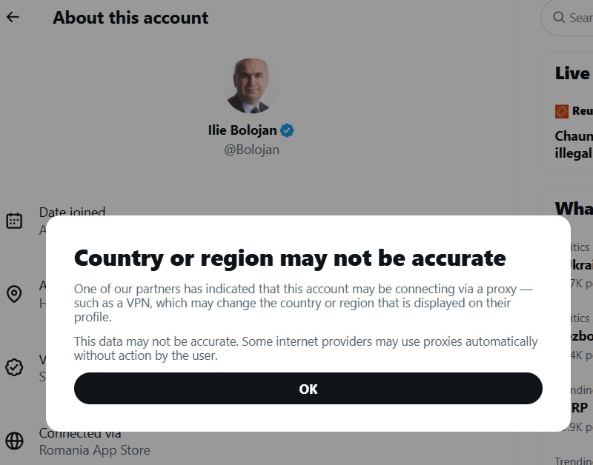Select the Romania App Store text
The image size is (593, 465).
pos(94,450)
